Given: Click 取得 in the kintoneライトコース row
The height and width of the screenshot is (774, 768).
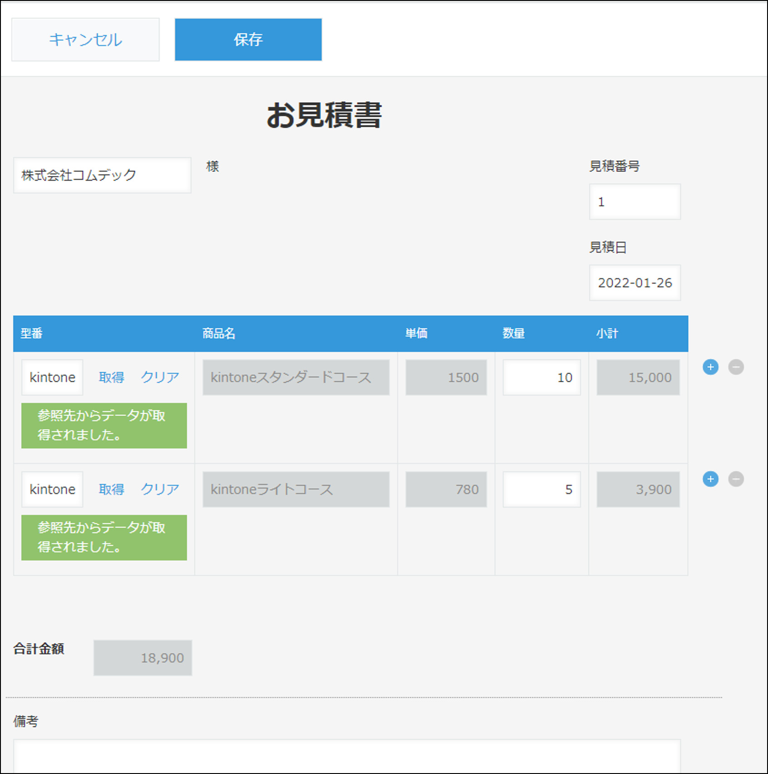Looking at the screenshot, I should click(112, 489).
